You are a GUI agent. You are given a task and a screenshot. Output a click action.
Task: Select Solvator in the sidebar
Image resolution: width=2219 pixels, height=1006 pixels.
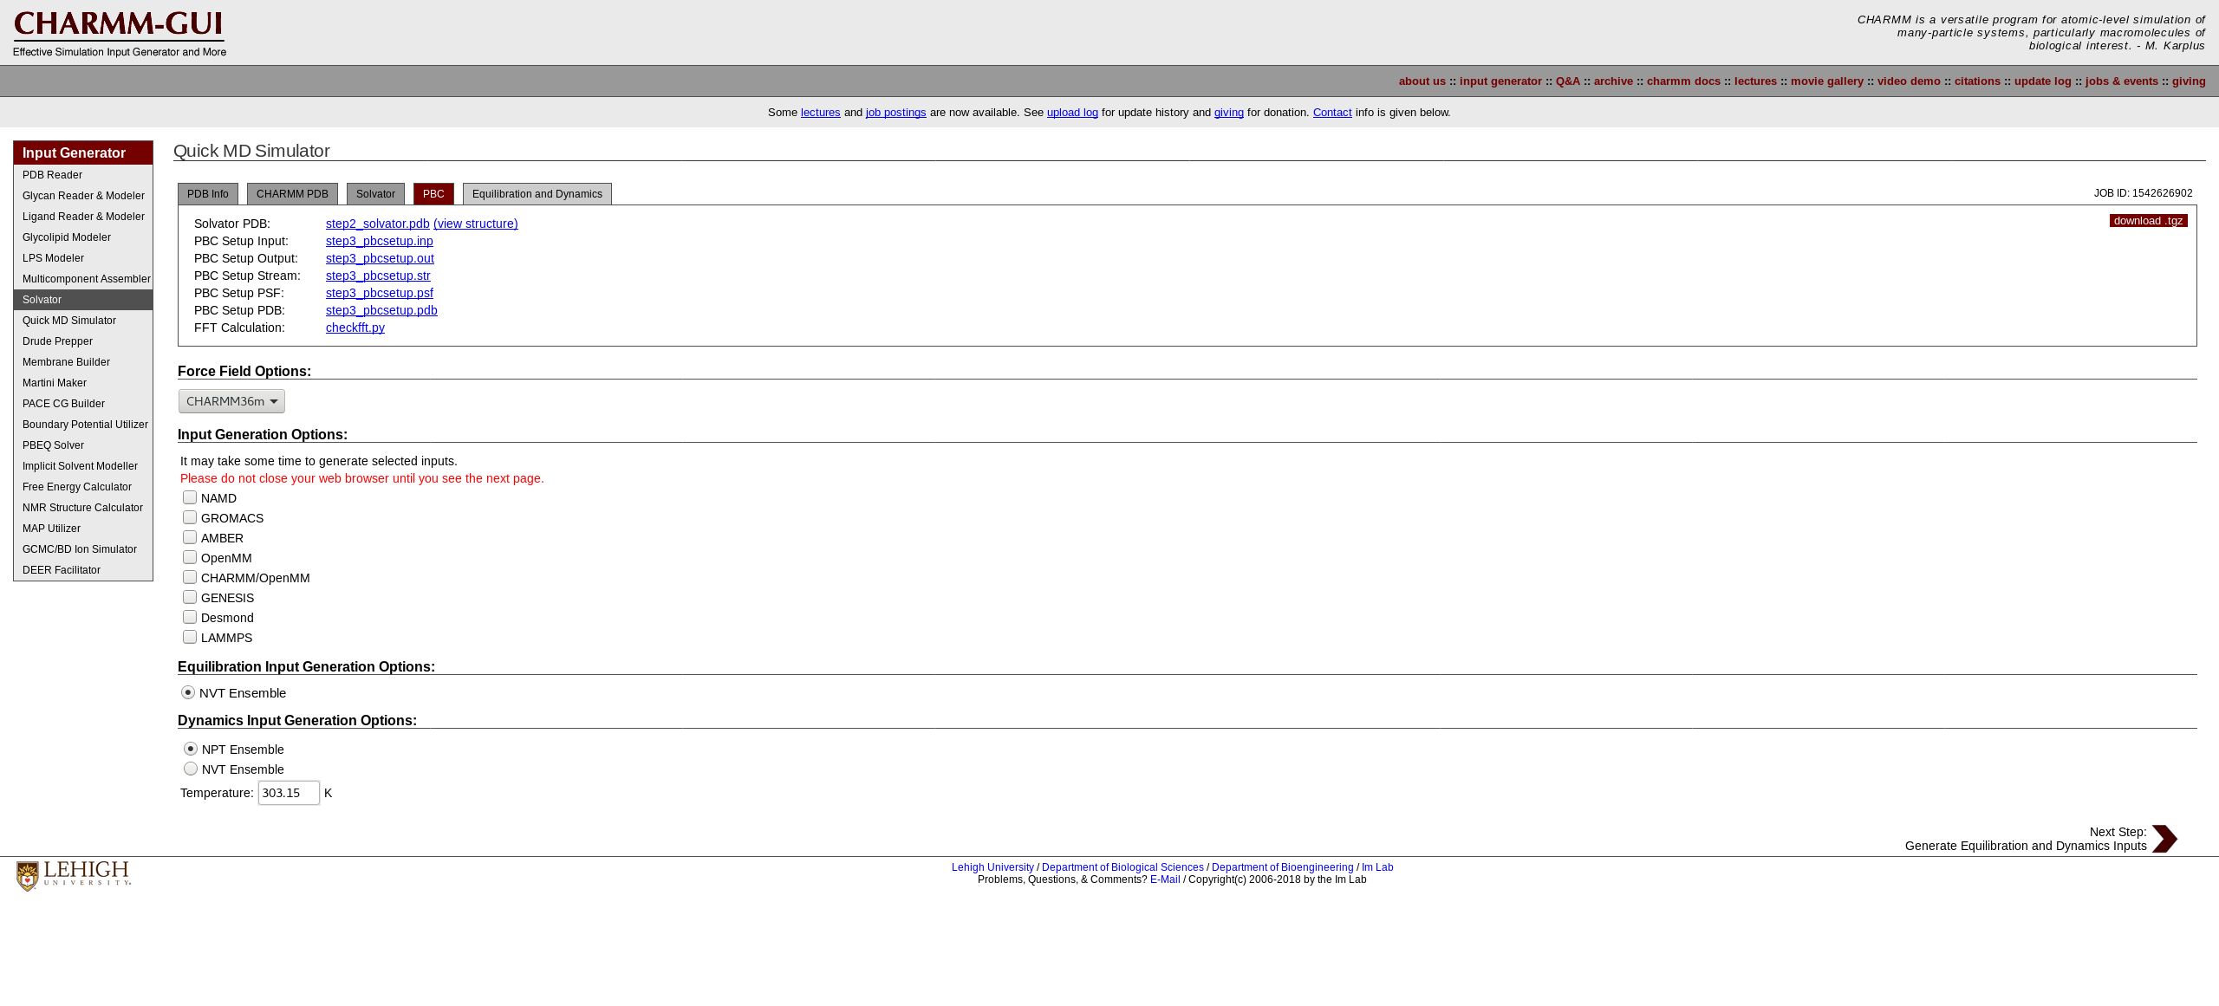[83, 300]
